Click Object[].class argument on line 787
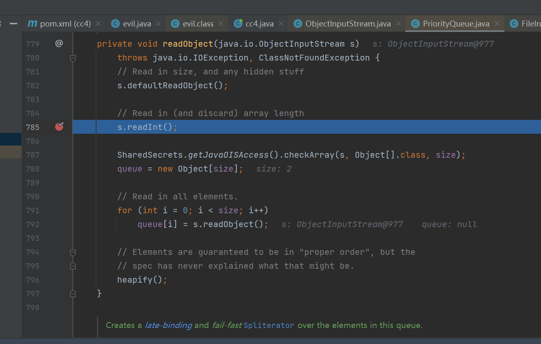541x344 pixels. 390,155
